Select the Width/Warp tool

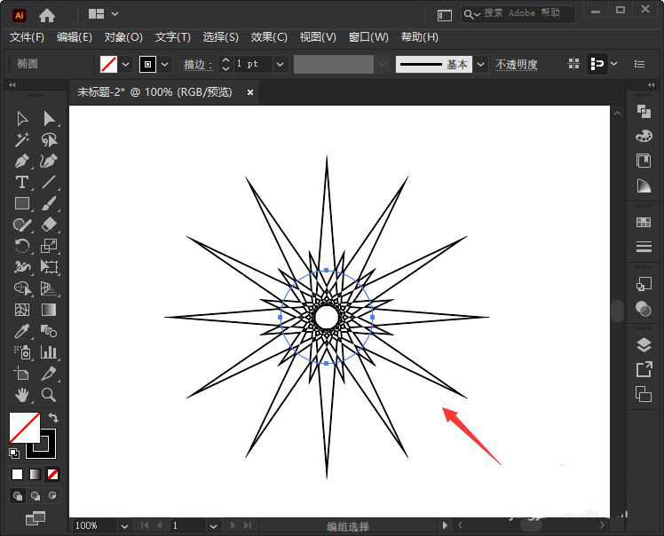point(22,267)
